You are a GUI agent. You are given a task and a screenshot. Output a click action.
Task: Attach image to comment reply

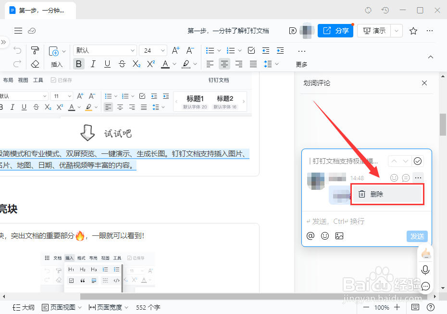tap(339, 236)
